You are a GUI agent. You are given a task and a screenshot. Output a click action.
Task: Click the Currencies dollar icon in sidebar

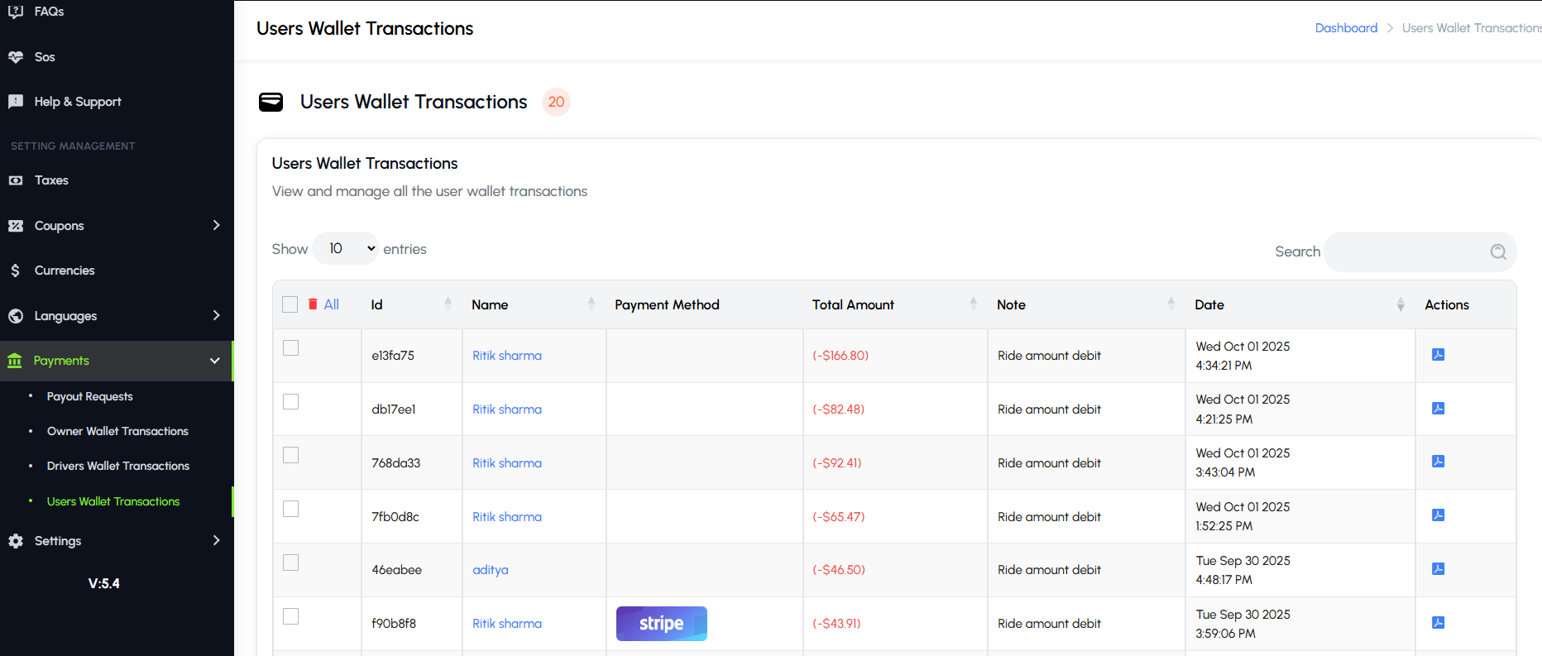click(x=16, y=271)
